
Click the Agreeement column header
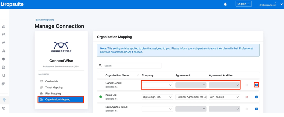(183, 75)
